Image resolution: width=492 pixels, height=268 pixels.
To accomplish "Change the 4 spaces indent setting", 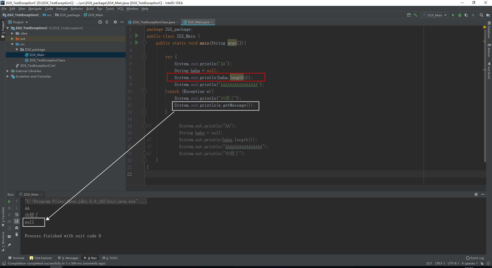I will 469,263.
